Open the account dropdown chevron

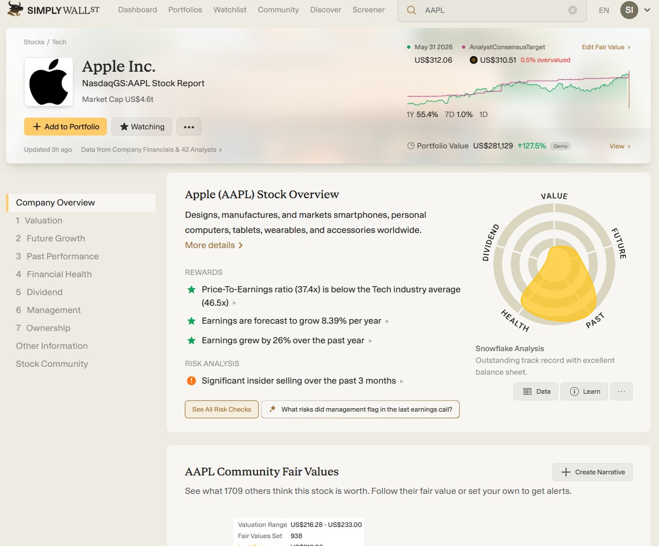[x=647, y=10]
